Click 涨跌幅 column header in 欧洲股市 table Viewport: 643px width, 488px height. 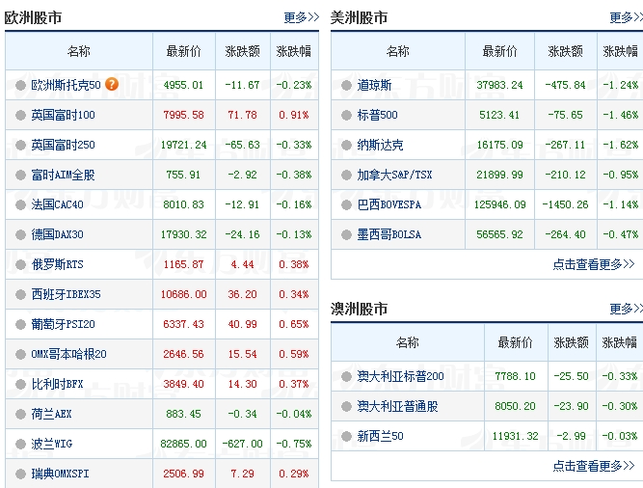pyautogui.click(x=294, y=51)
